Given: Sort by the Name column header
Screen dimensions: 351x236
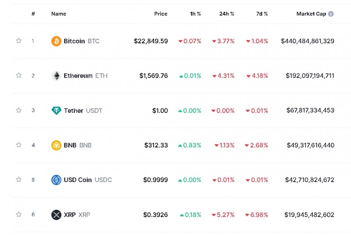Looking at the screenshot, I should coord(59,14).
